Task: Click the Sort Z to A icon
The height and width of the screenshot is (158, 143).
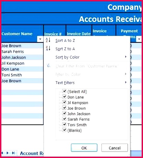Action: pos(48,48)
